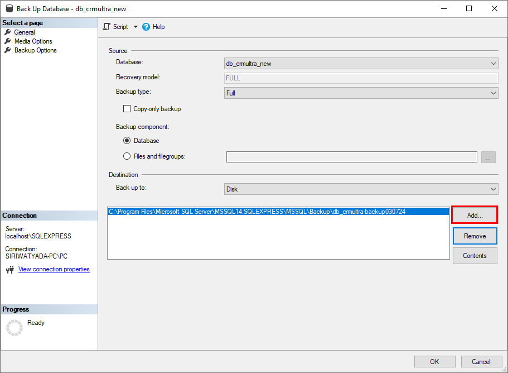Click the database icon in title bar
Screen dimensions: 508x373
tap(9, 8)
